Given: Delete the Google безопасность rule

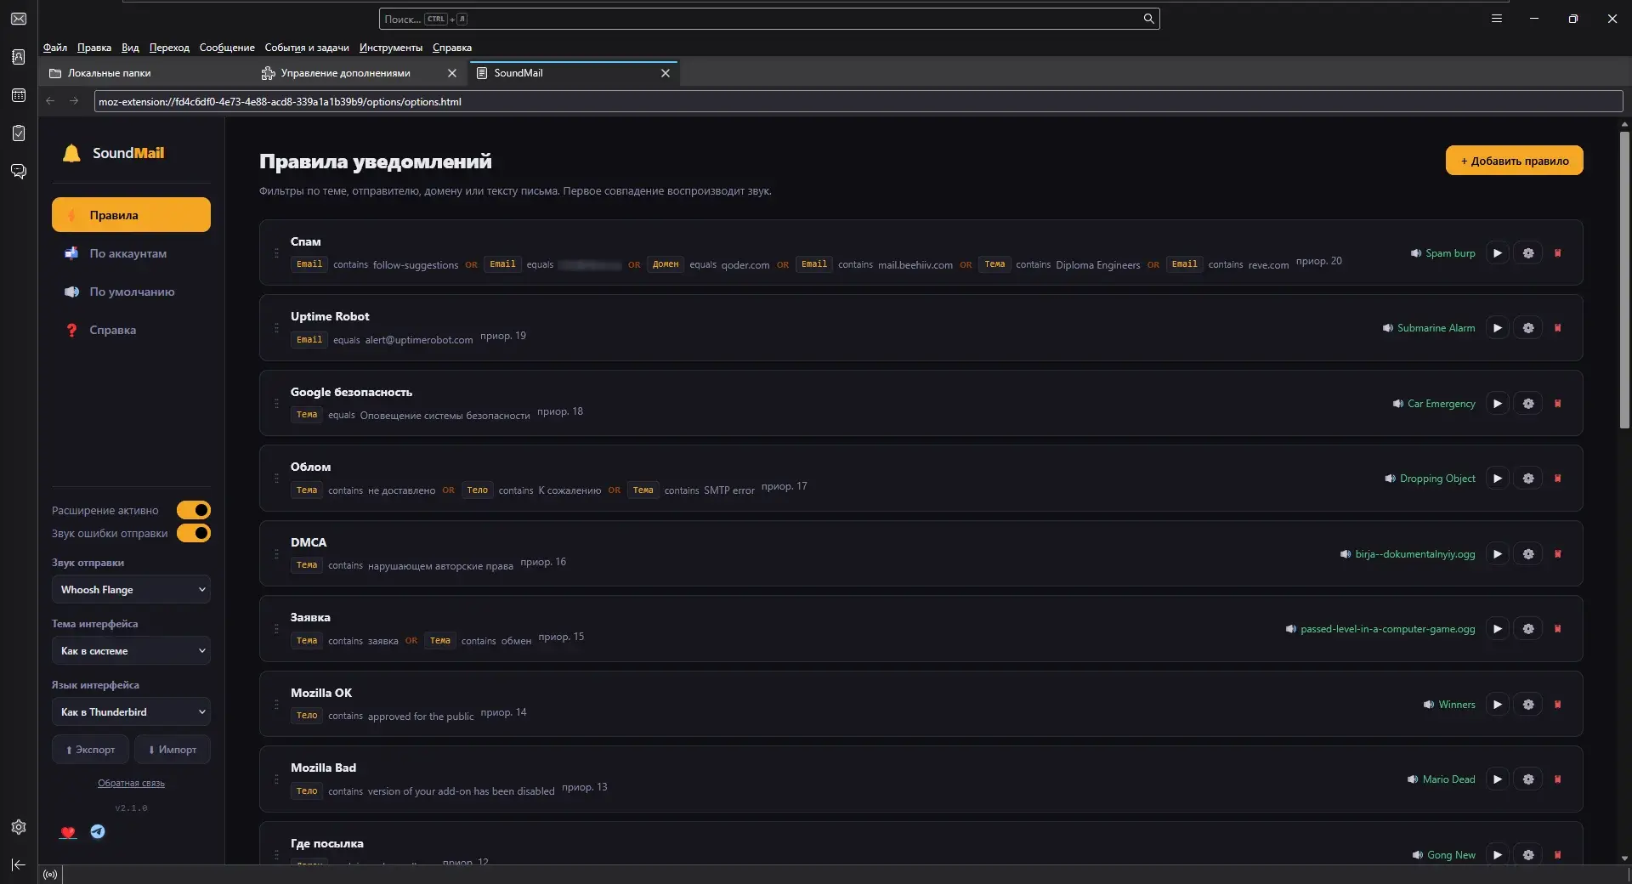Looking at the screenshot, I should click(1557, 404).
